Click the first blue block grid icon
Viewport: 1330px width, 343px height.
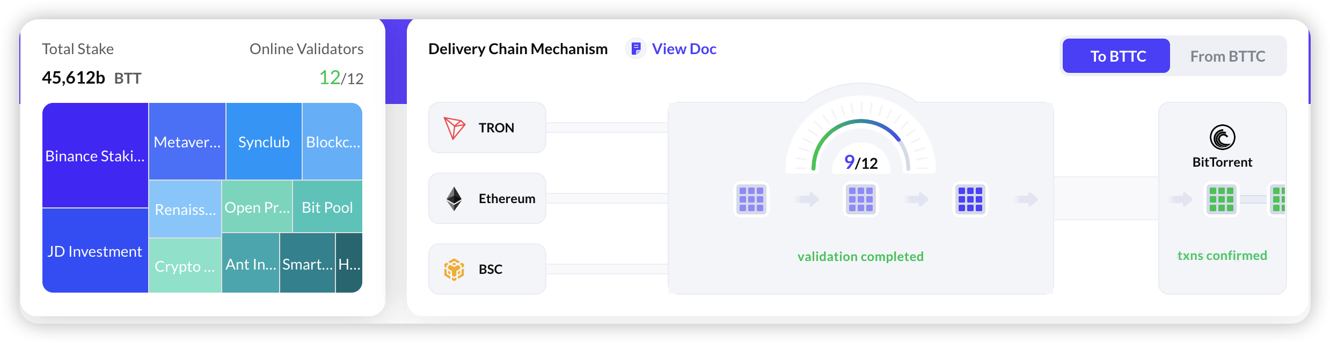point(751,199)
